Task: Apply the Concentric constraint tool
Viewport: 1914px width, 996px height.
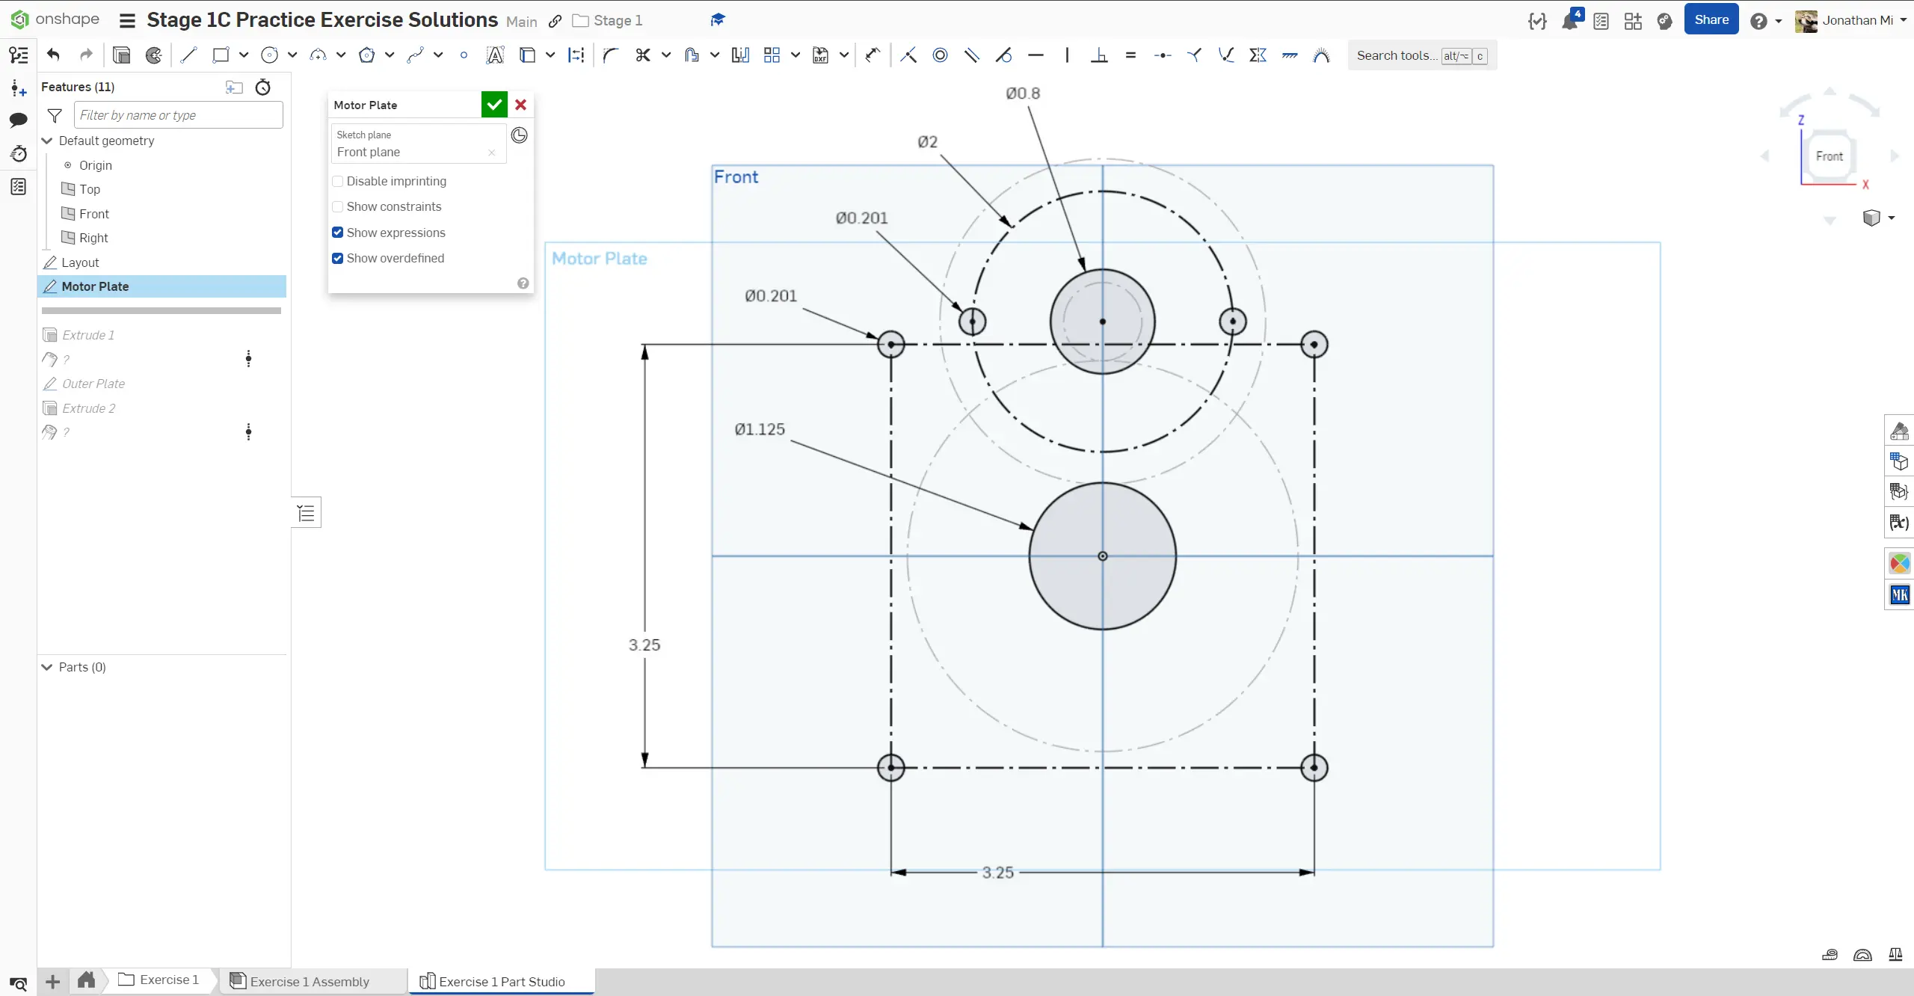Action: (x=940, y=55)
